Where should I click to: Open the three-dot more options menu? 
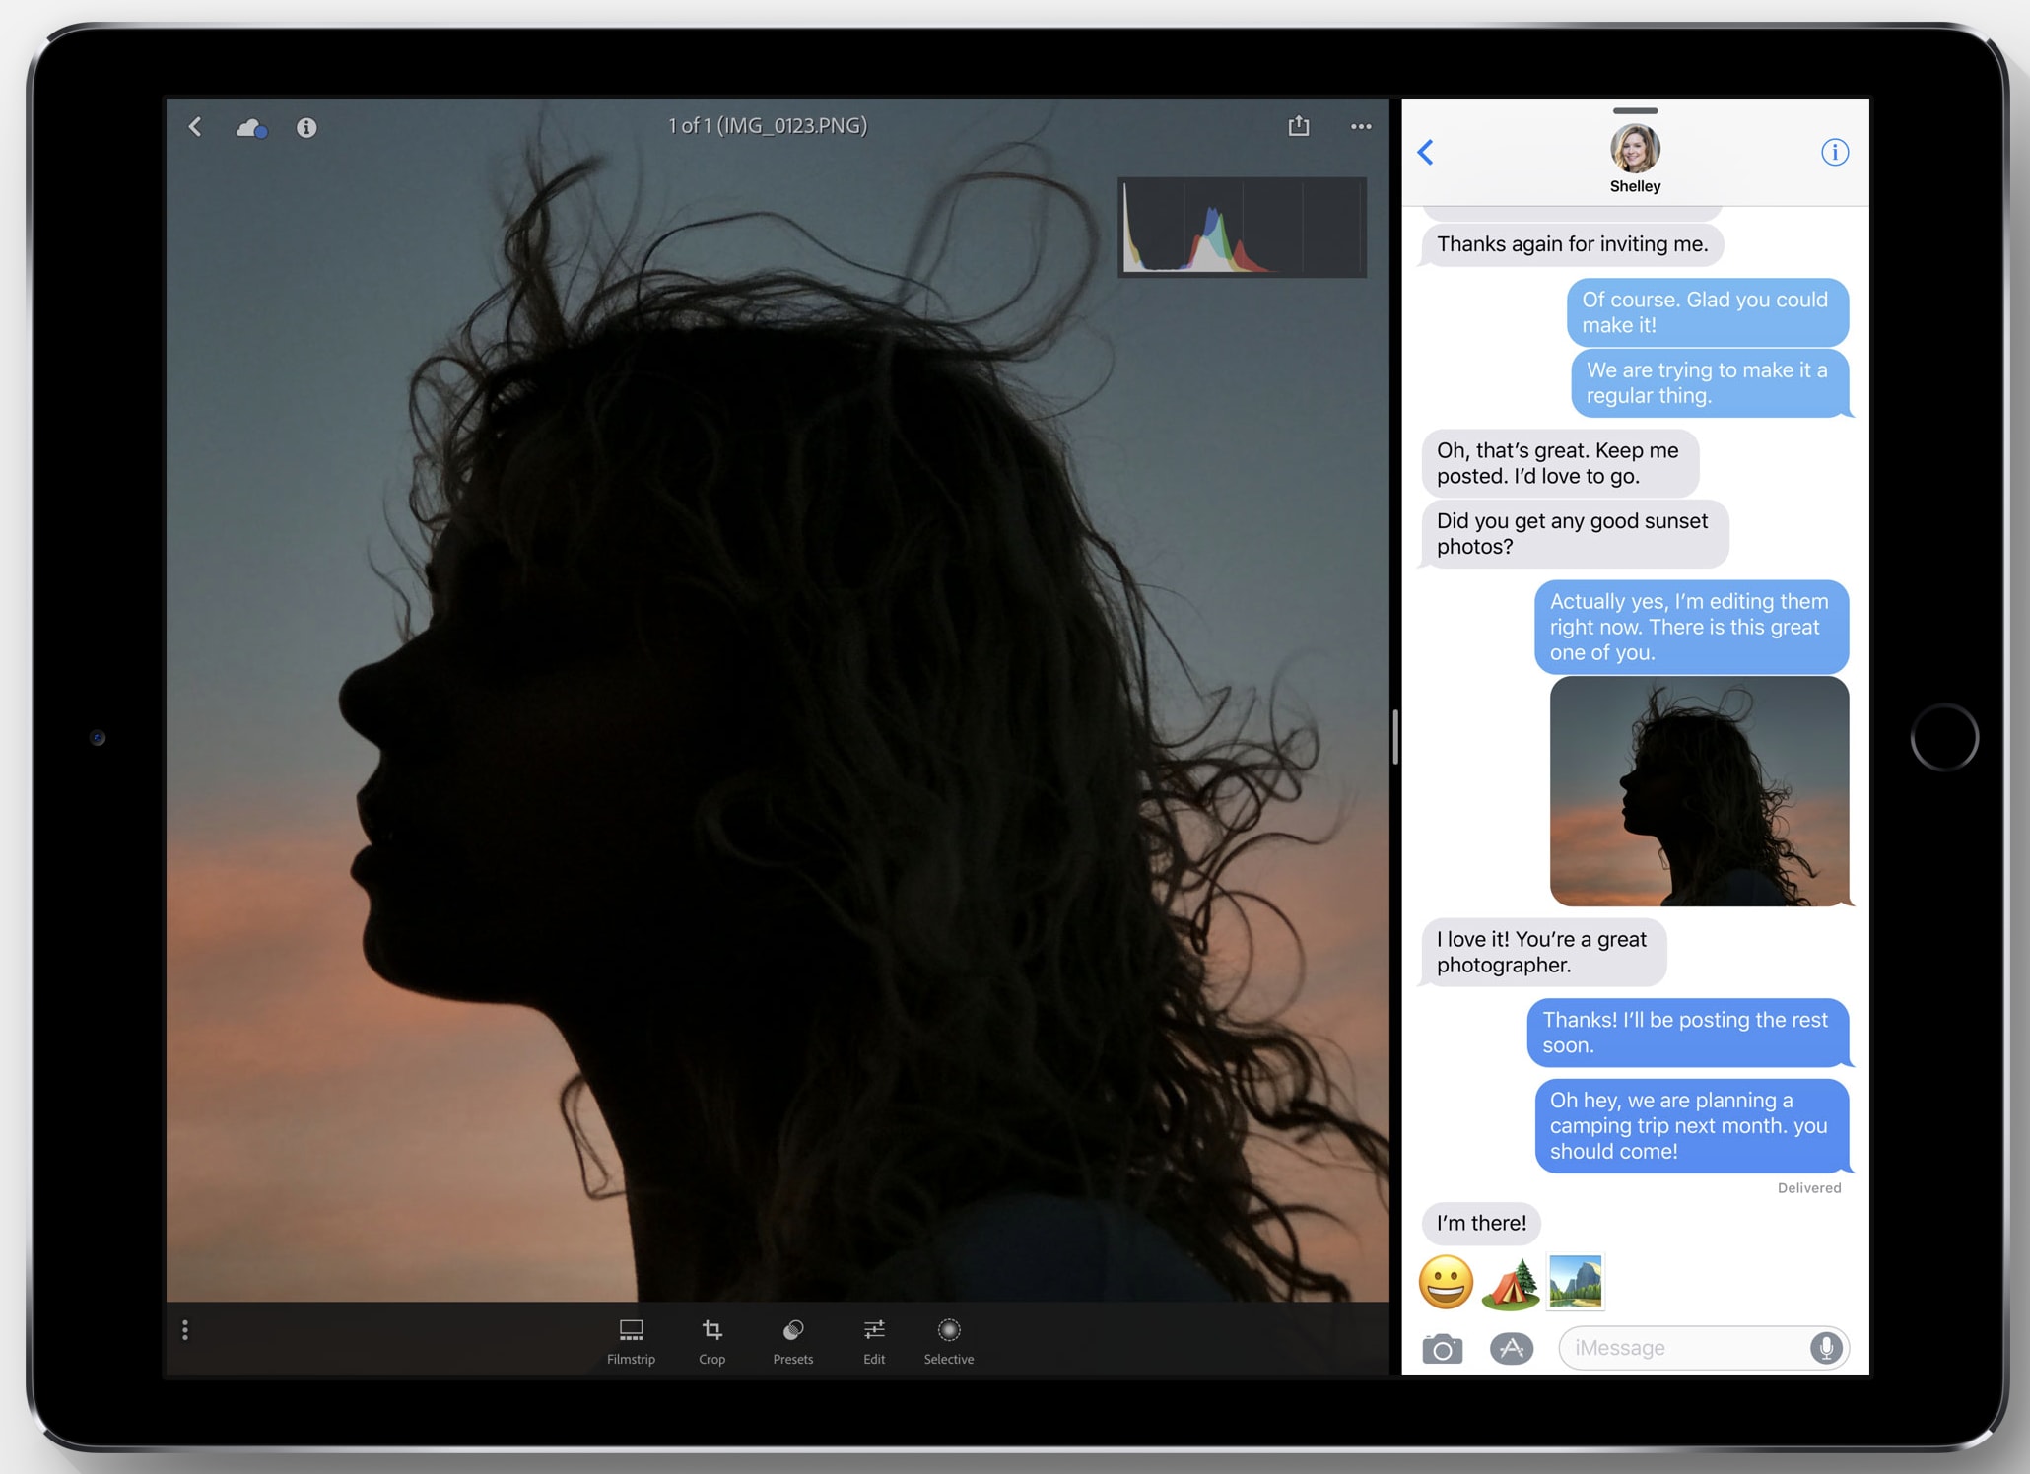pos(1361,126)
